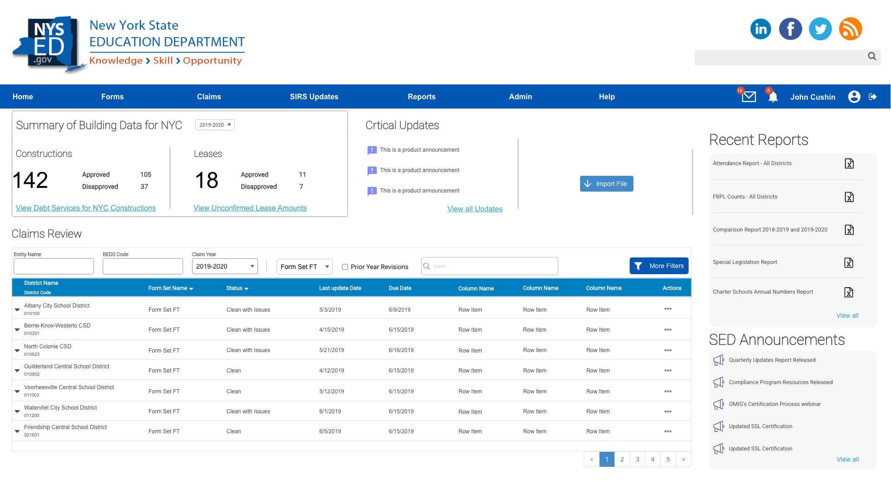Open the mail inbox envelope icon
Screen dimensions: 891x501
coord(749,97)
